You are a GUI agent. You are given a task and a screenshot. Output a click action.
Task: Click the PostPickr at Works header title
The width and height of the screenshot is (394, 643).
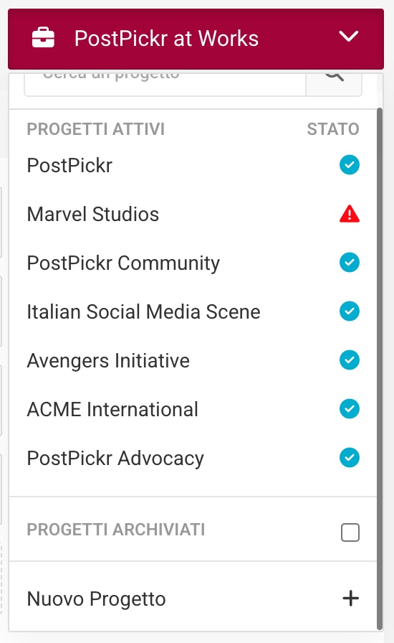click(166, 39)
